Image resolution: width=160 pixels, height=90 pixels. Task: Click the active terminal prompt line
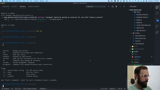(63, 86)
